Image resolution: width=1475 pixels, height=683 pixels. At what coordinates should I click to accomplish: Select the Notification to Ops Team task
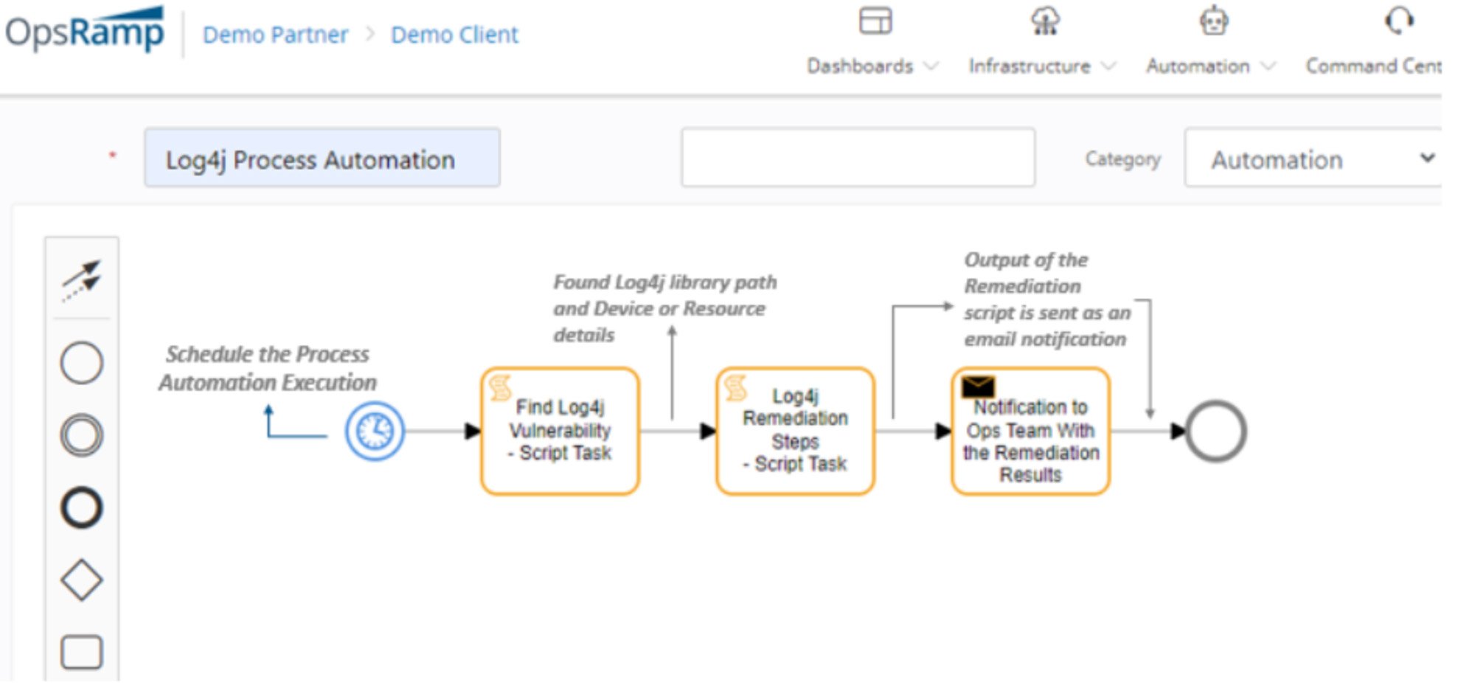tap(1030, 431)
